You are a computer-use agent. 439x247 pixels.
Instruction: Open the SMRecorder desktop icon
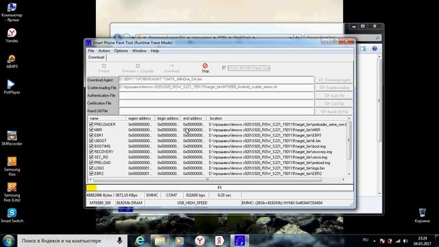pos(12,139)
